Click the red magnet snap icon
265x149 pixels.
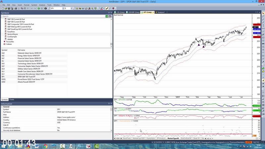point(113,9)
